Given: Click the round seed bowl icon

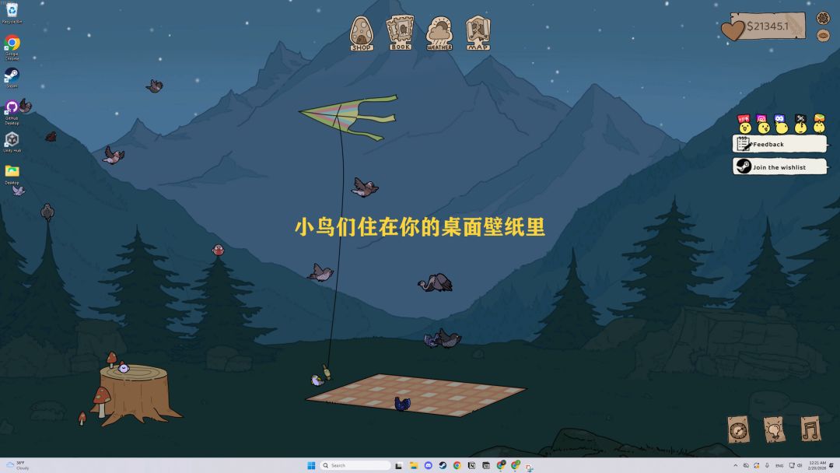Looking at the screenshot, I should pyautogui.click(x=823, y=35).
